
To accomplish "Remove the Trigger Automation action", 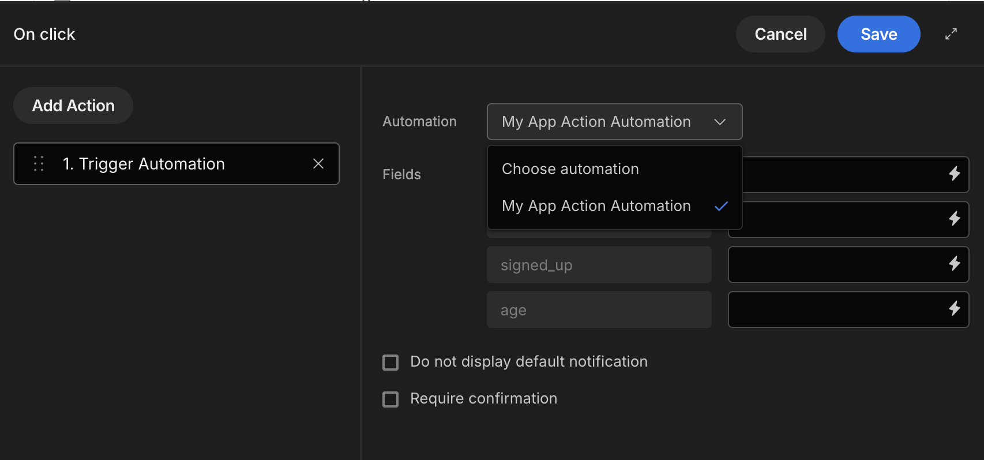I will pyautogui.click(x=318, y=164).
